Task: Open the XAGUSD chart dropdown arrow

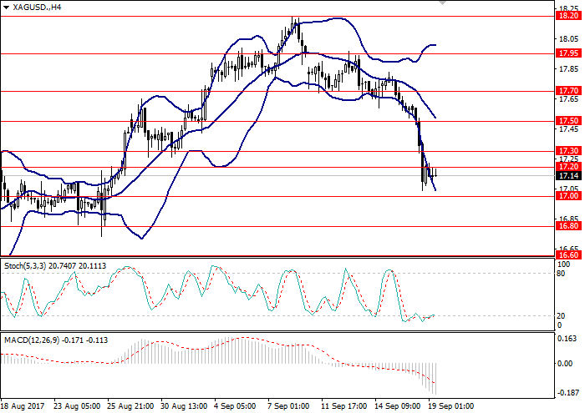Action: click(6, 8)
